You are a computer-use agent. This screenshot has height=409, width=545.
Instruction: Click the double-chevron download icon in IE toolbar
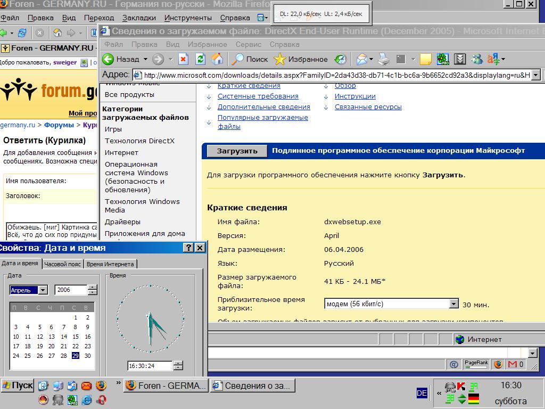tap(460, 59)
